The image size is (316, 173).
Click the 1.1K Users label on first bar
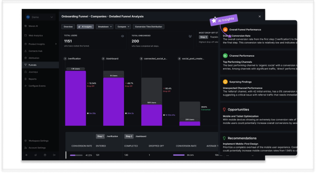(76, 69)
